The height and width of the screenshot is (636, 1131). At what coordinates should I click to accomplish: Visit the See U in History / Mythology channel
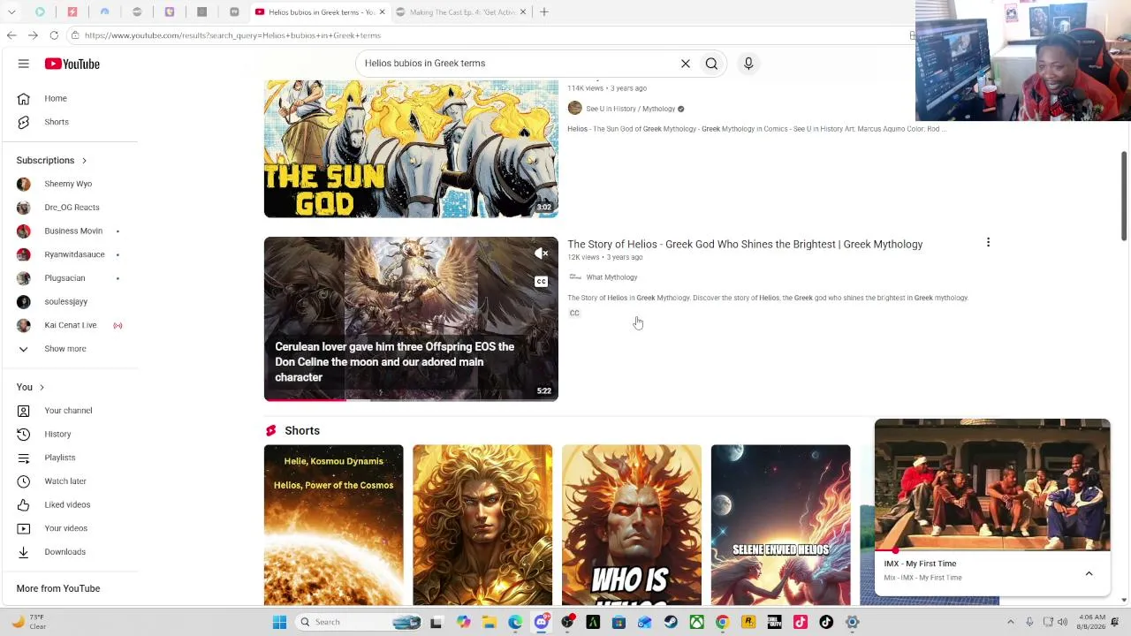point(631,109)
